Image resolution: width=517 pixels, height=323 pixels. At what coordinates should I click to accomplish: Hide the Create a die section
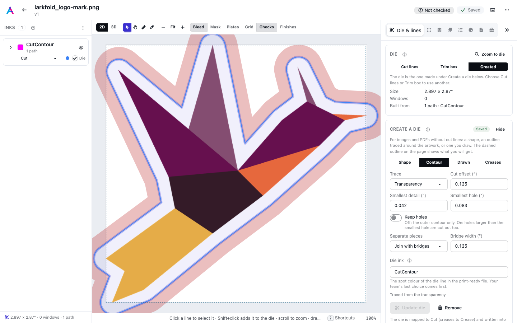point(500,130)
